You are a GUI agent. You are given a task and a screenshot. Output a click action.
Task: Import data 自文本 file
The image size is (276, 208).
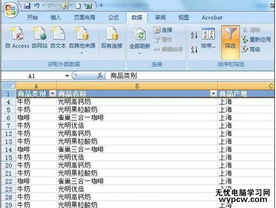coord(58,38)
